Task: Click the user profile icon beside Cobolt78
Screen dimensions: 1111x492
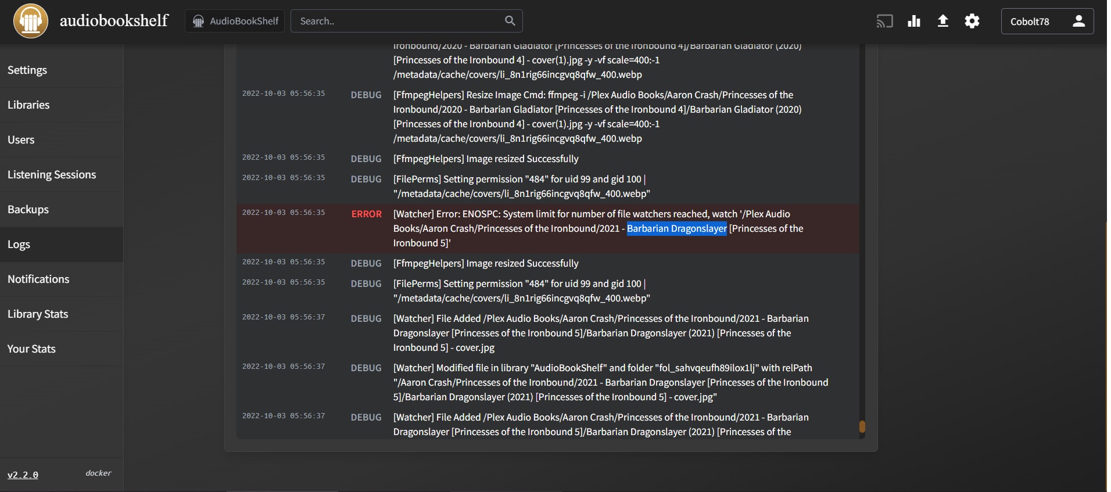Action: point(1078,21)
